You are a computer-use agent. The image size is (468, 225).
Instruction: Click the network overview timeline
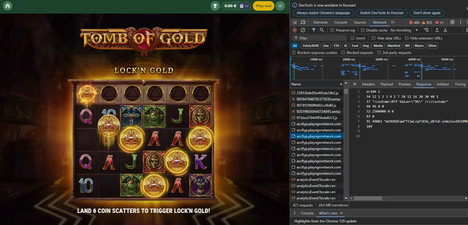[379, 68]
